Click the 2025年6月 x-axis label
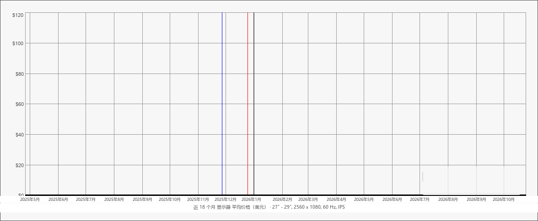 pos(59,199)
